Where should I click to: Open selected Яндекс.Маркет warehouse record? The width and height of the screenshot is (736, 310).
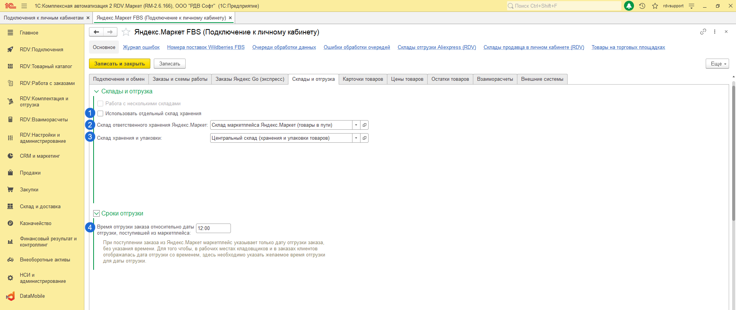(364, 125)
